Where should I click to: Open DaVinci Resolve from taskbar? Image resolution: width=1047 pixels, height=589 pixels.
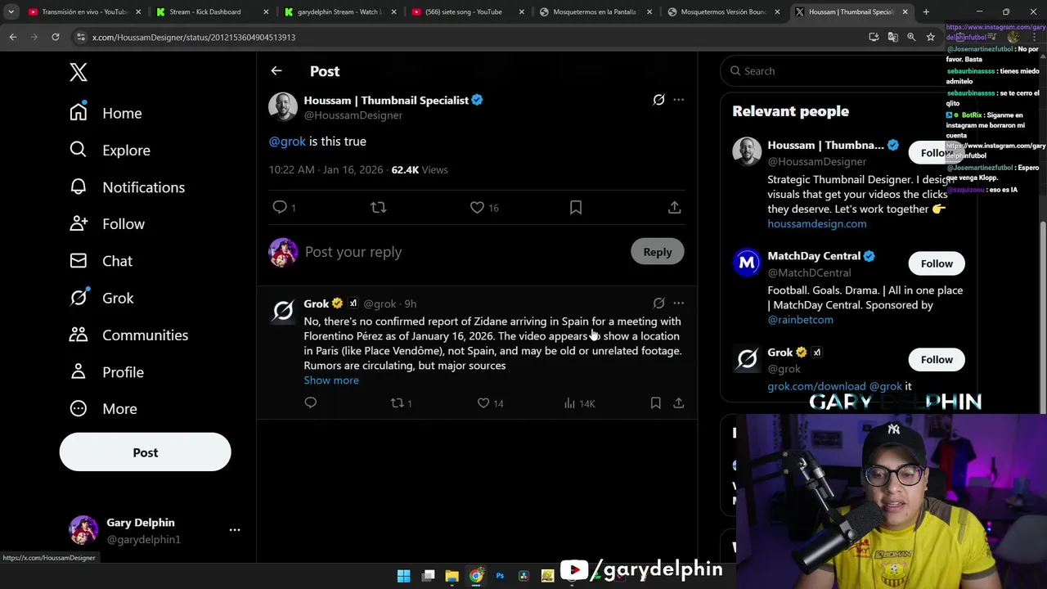coord(523,576)
